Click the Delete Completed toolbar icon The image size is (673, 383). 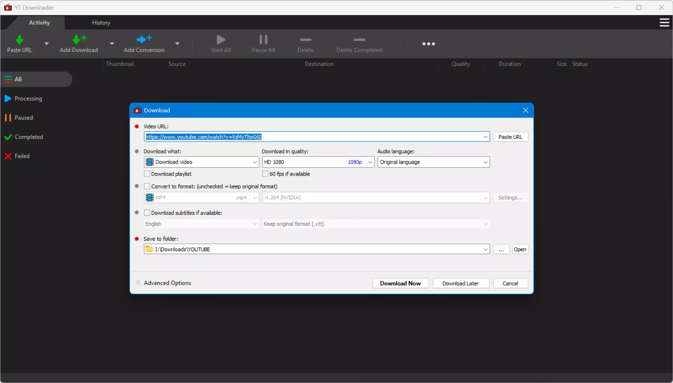(x=359, y=40)
